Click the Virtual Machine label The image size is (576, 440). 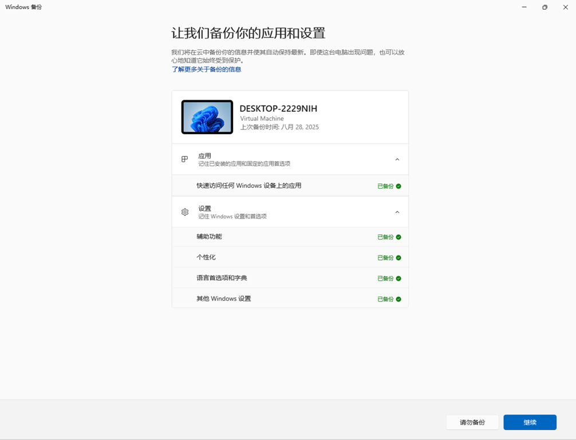click(x=262, y=119)
